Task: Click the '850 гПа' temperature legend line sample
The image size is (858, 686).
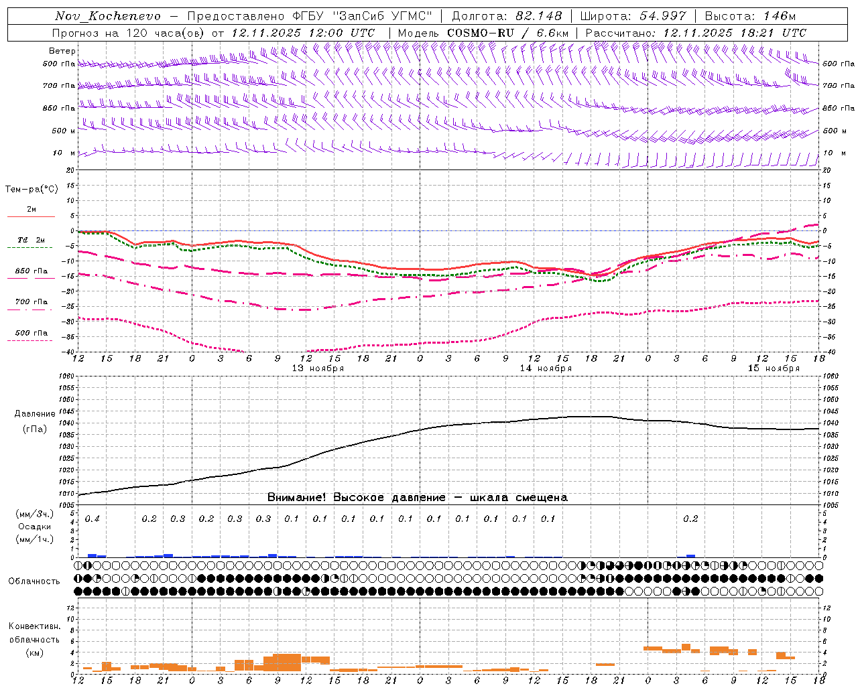Action: (31, 278)
